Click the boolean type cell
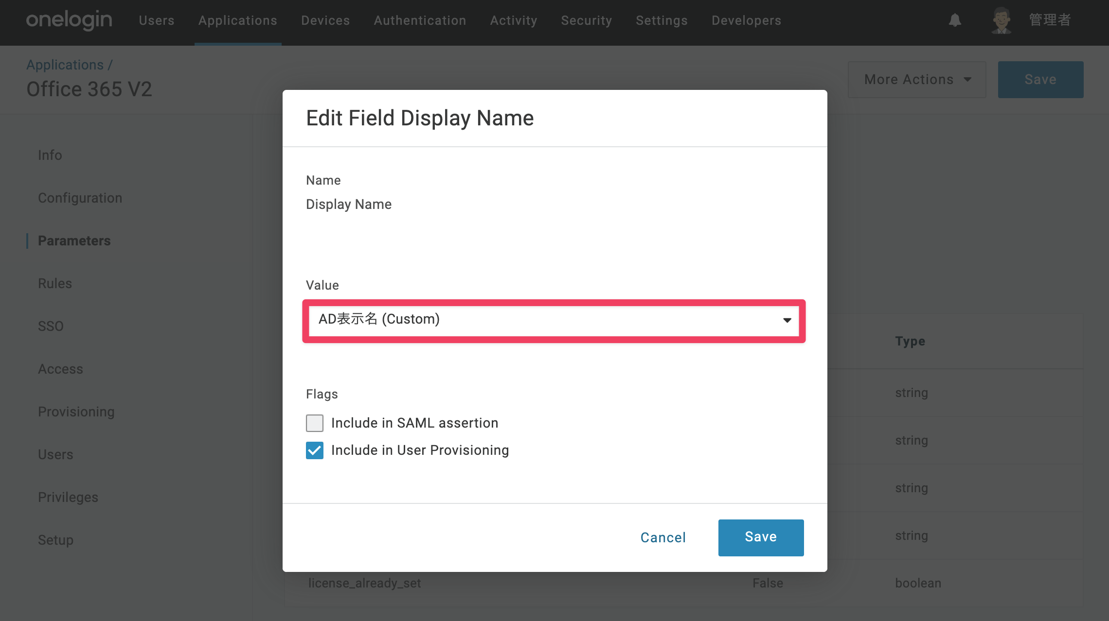Viewport: 1109px width, 621px height. pyautogui.click(x=918, y=583)
